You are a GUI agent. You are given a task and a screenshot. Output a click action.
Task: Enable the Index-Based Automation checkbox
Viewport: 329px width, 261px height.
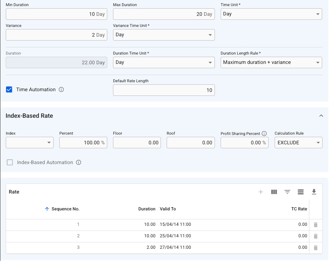[x=10, y=163]
